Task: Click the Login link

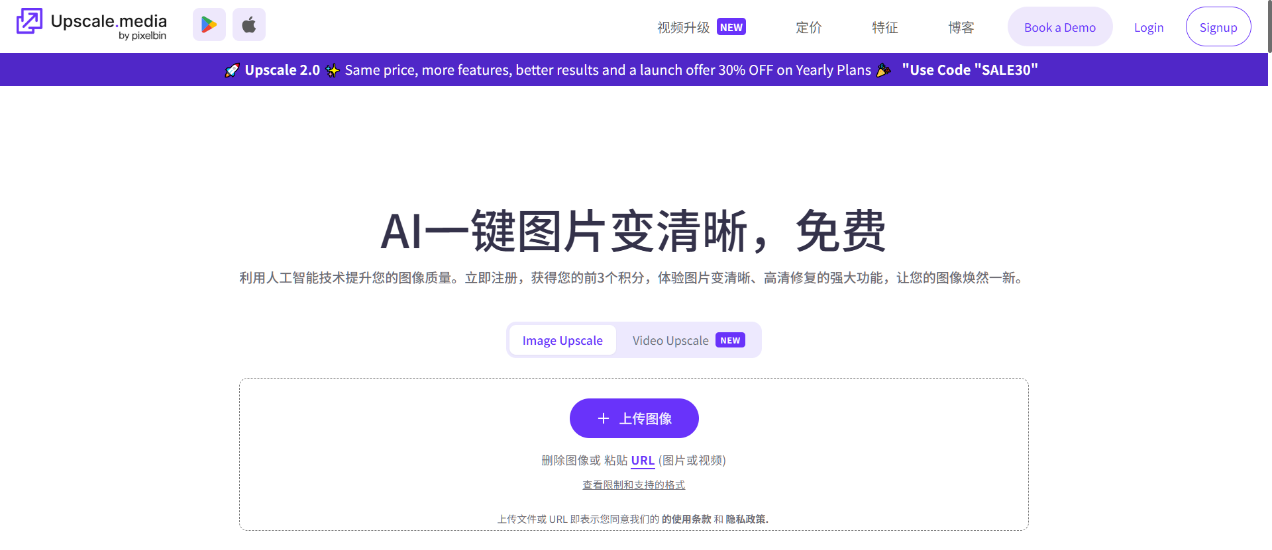Action: click(1149, 27)
